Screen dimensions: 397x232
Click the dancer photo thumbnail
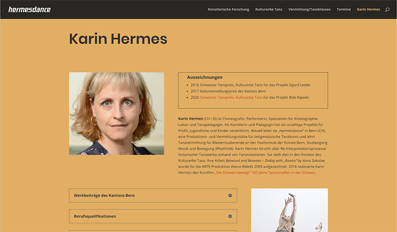289,210
